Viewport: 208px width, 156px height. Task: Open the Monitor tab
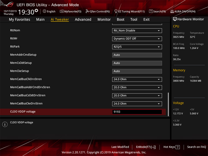pos(104,20)
